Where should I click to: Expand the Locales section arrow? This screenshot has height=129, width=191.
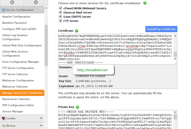[x=41, y=118]
